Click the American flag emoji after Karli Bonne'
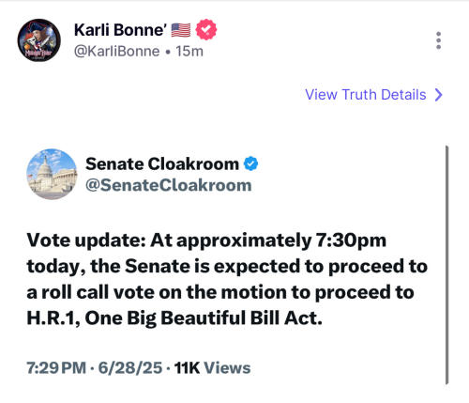 181,30
